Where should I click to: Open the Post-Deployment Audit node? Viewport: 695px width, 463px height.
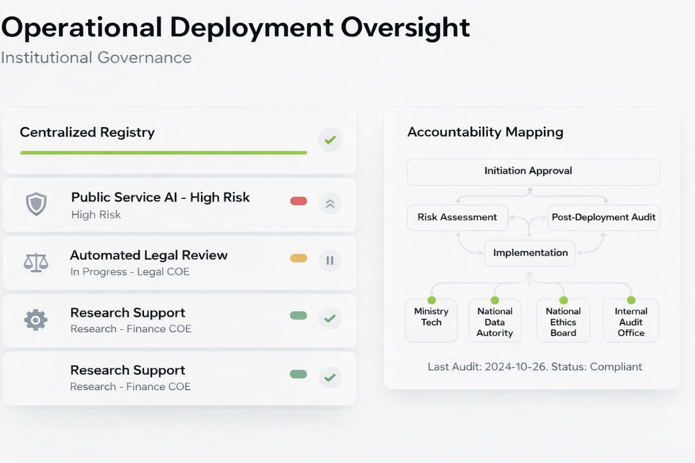click(x=604, y=217)
